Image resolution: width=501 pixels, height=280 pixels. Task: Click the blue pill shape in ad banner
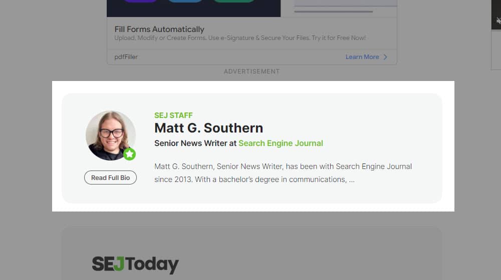(185, 1)
